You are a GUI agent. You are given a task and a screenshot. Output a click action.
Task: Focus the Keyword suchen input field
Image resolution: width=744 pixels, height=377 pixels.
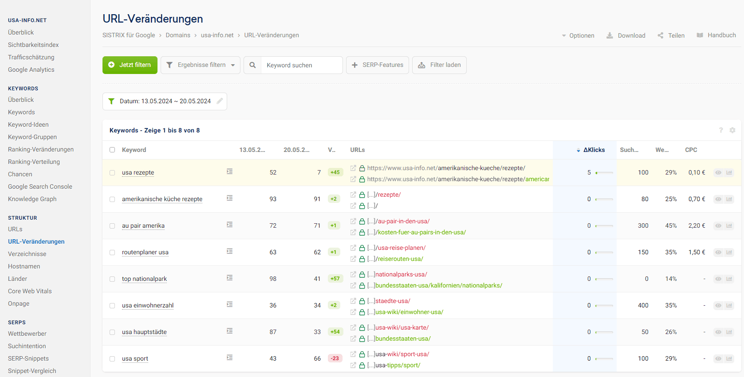[302, 65]
